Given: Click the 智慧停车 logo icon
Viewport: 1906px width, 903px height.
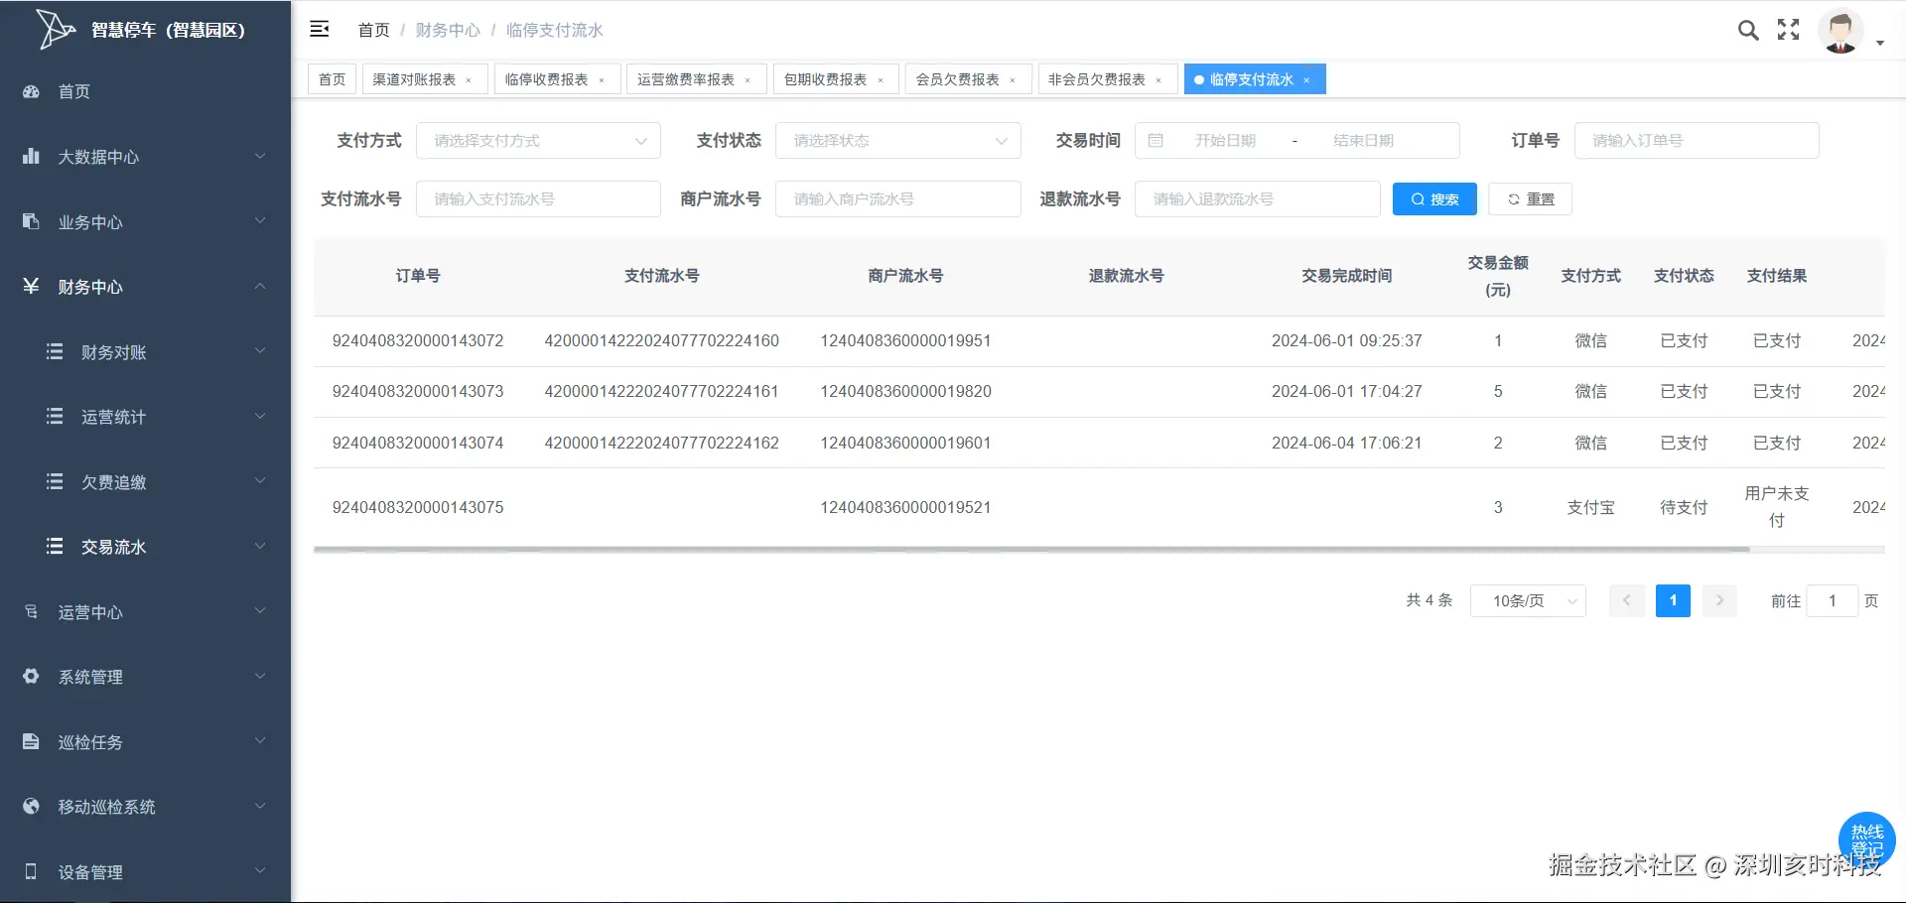Looking at the screenshot, I should pos(56,29).
